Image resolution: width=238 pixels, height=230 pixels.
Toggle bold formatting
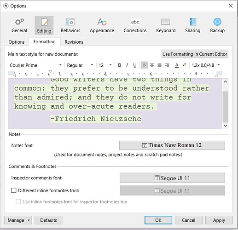[x=120, y=65]
